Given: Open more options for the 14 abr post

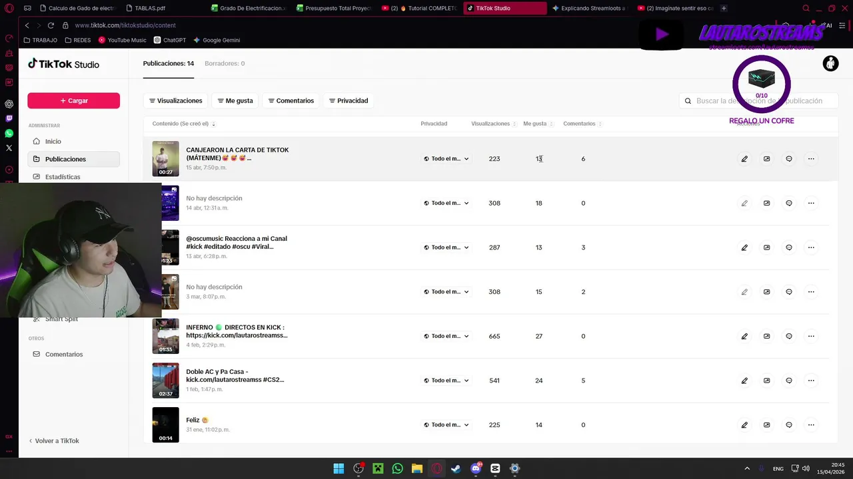Looking at the screenshot, I should (x=811, y=203).
